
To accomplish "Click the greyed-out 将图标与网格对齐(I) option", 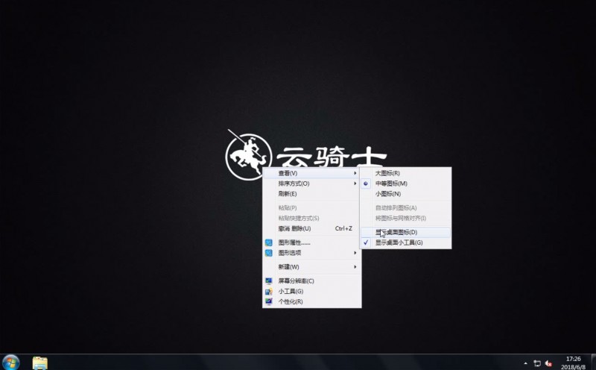I will (405, 218).
